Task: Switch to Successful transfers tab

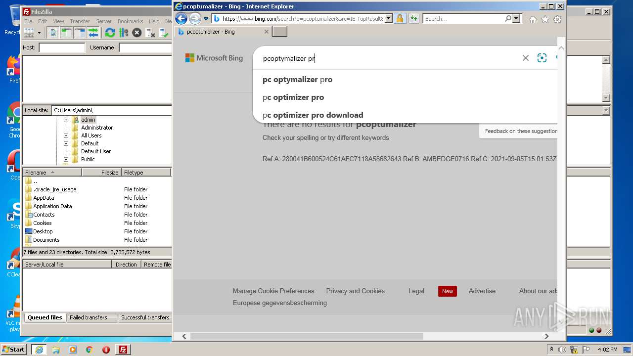Action: pos(145,317)
